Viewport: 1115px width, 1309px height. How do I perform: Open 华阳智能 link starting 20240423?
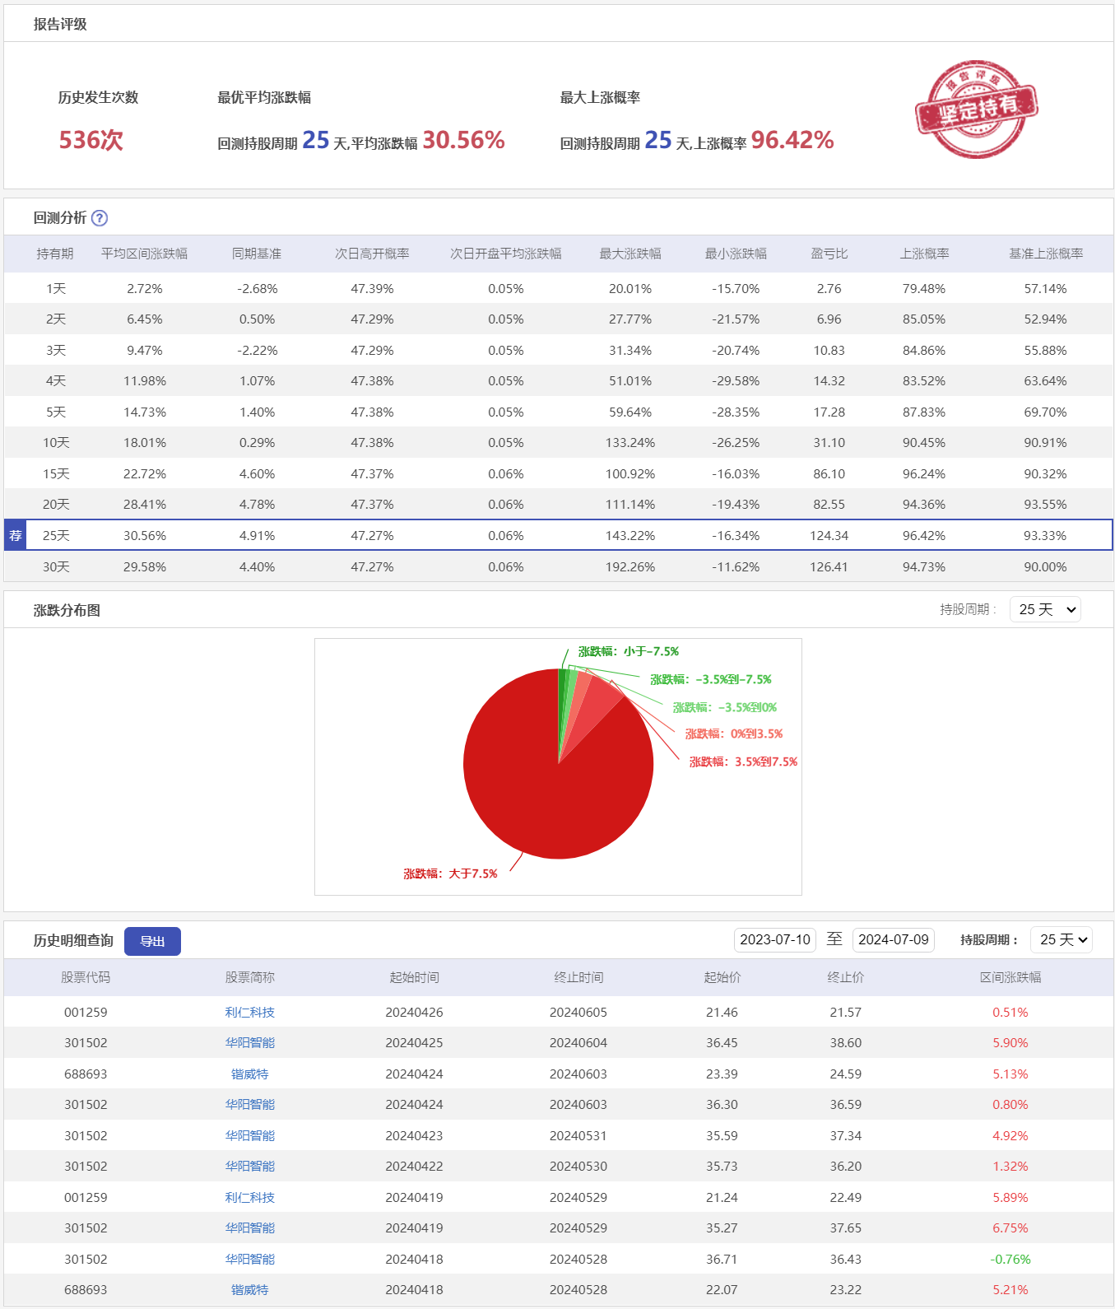(x=250, y=1135)
